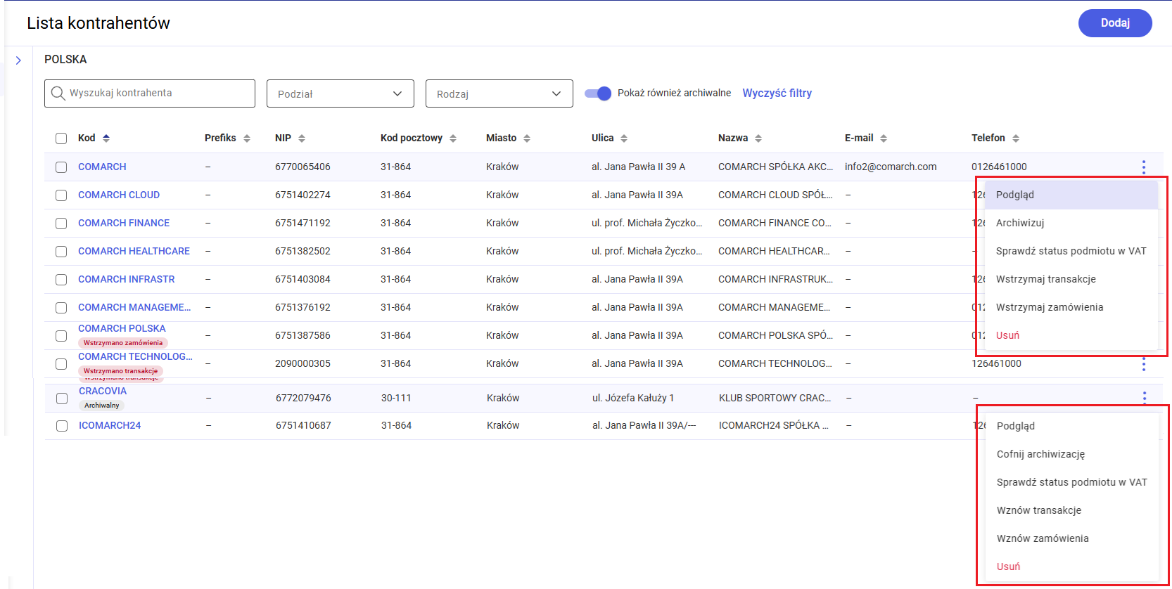Image resolution: width=1172 pixels, height=589 pixels.
Task: Sort by Nazwa using its arrow icon
Action: 758,138
